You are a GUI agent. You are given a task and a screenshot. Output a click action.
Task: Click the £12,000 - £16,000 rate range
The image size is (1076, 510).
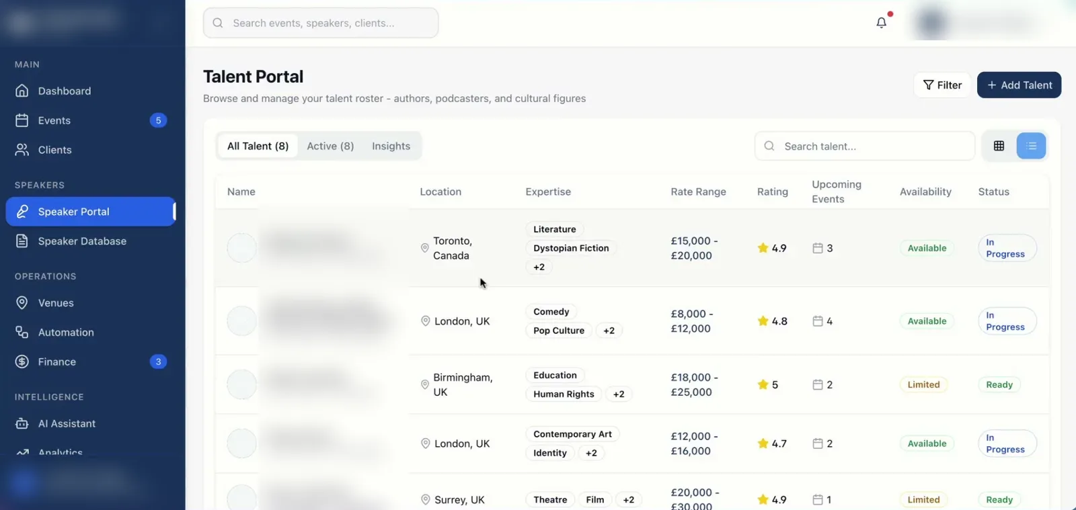coord(694,443)
